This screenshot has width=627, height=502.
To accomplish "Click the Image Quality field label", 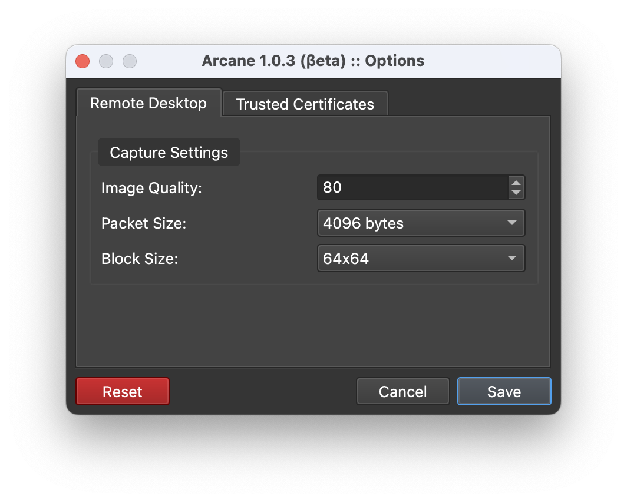I will click(152, 188).
